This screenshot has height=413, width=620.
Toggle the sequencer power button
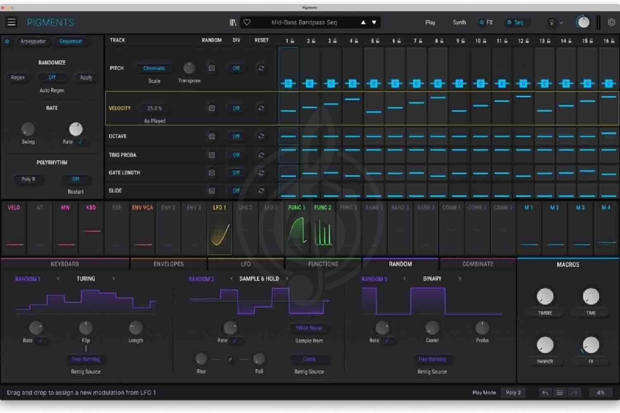click(x=7, y=41)
